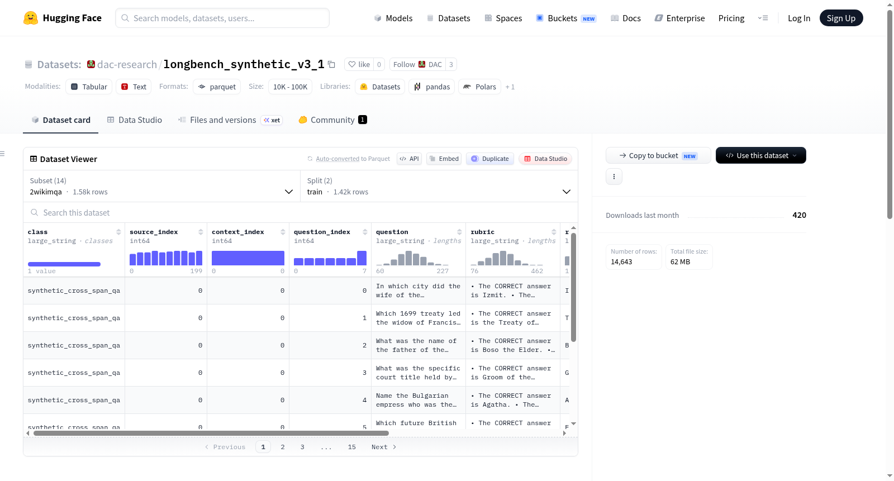Open the Docs page
The width and height of the screenshot is (894, 481).
coord(626,18)
